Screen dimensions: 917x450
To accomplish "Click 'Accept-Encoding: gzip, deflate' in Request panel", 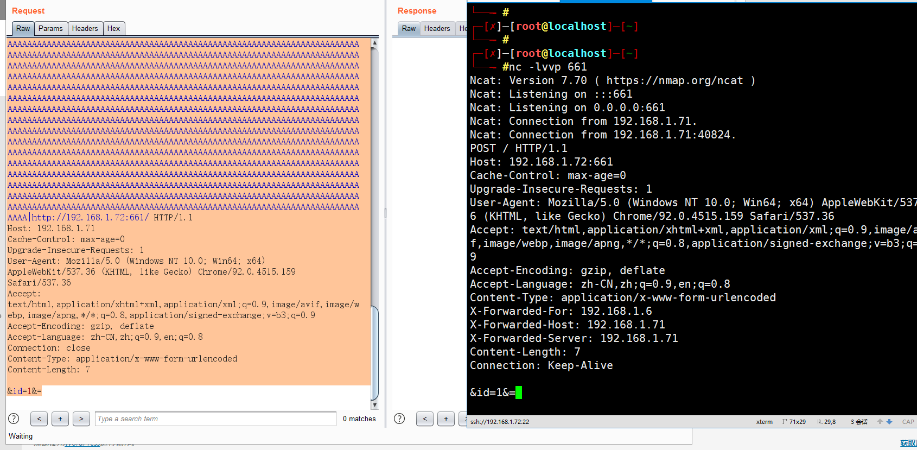I will click(x=81, y=326).
